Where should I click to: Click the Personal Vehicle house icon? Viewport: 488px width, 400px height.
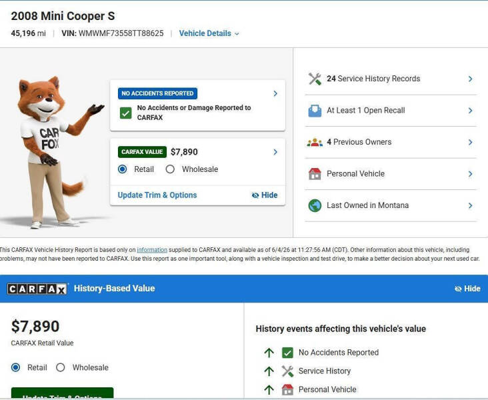[x=315, y=174]
